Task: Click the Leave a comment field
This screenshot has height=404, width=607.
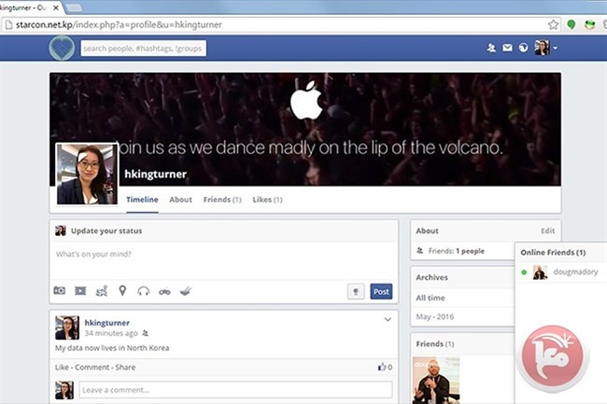Action: pyautogui.click(x=235, y=390)
